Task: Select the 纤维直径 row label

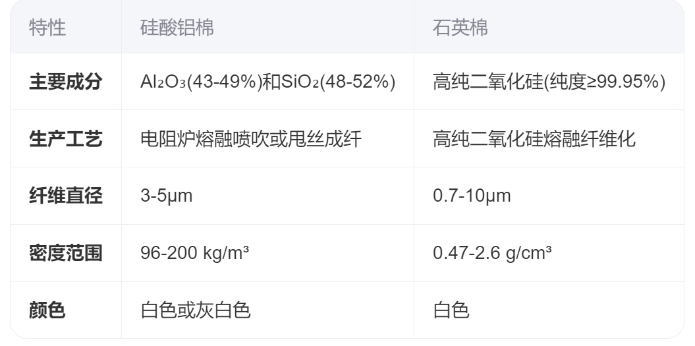Action: 66,196
